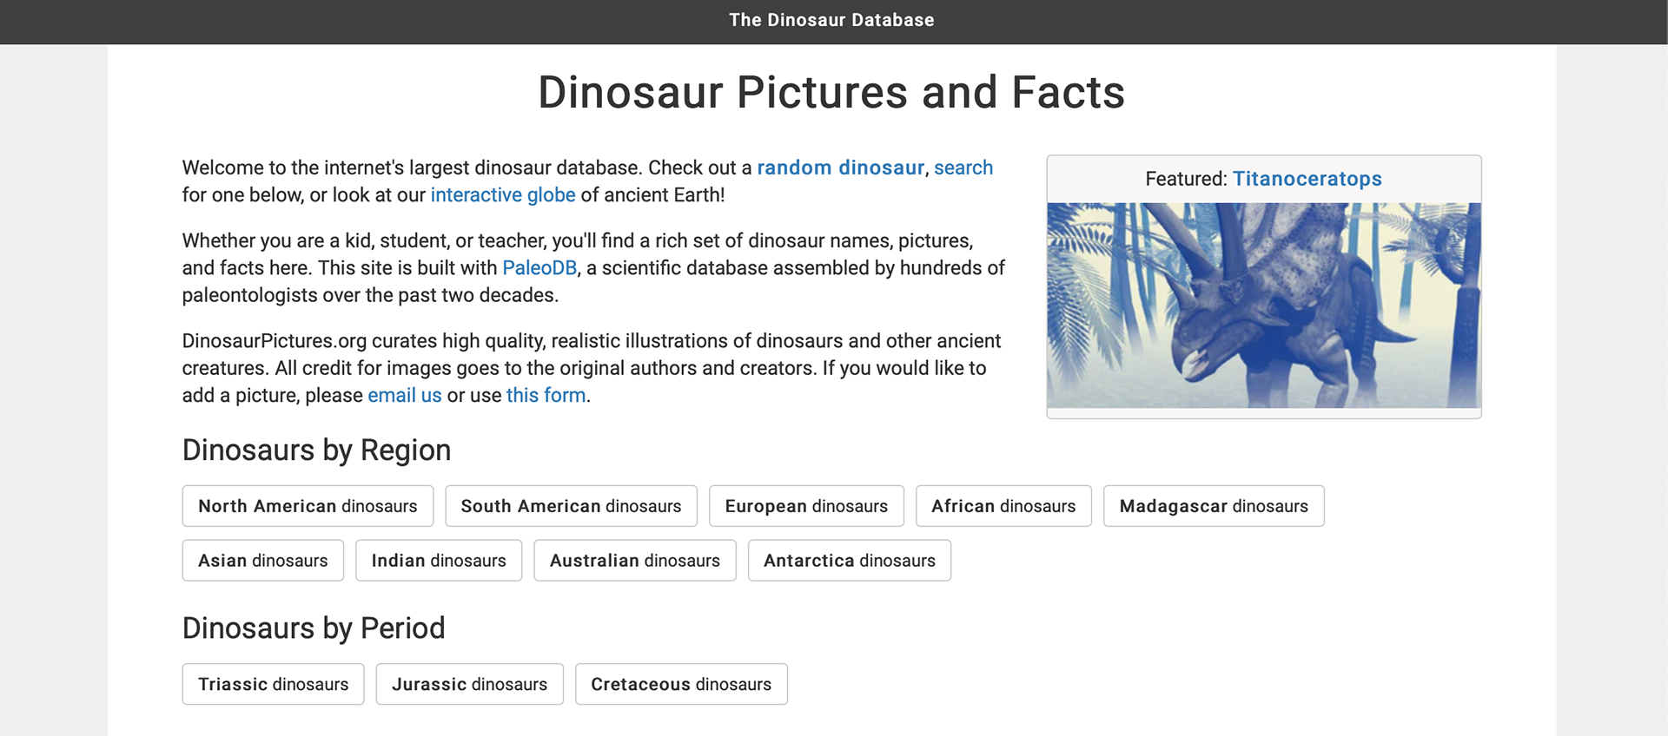Screen dimensions: 1668x736
Task: Click the Titanoceratops featured image
Action: click(x=1264, y=306)
